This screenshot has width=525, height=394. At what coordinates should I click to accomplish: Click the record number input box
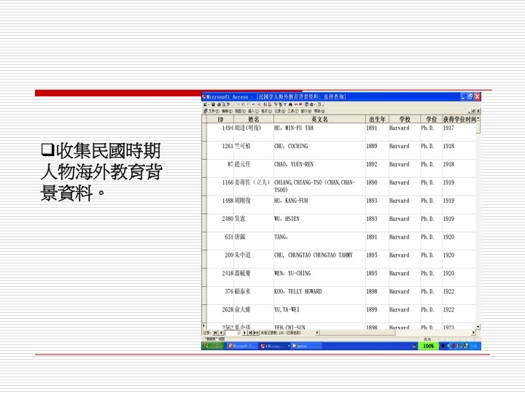(x=233, y=333)
